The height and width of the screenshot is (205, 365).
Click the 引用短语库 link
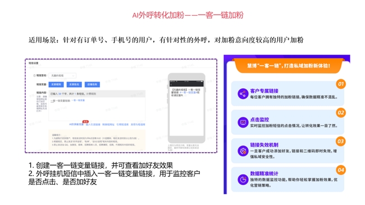point(122,124)
